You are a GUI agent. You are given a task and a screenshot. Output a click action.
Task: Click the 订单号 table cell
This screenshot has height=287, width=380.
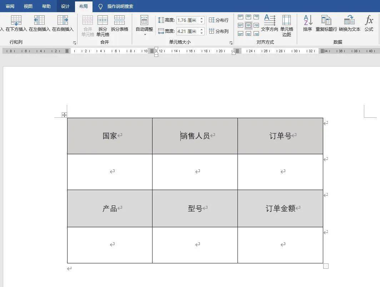click(x=280, y=136)
